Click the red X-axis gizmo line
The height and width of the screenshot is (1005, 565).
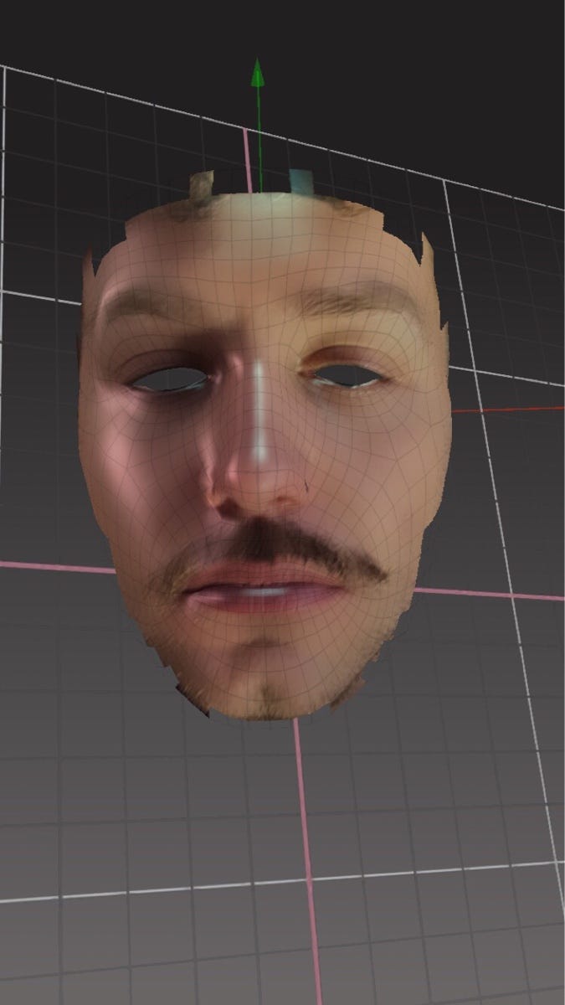pos(507,410)
